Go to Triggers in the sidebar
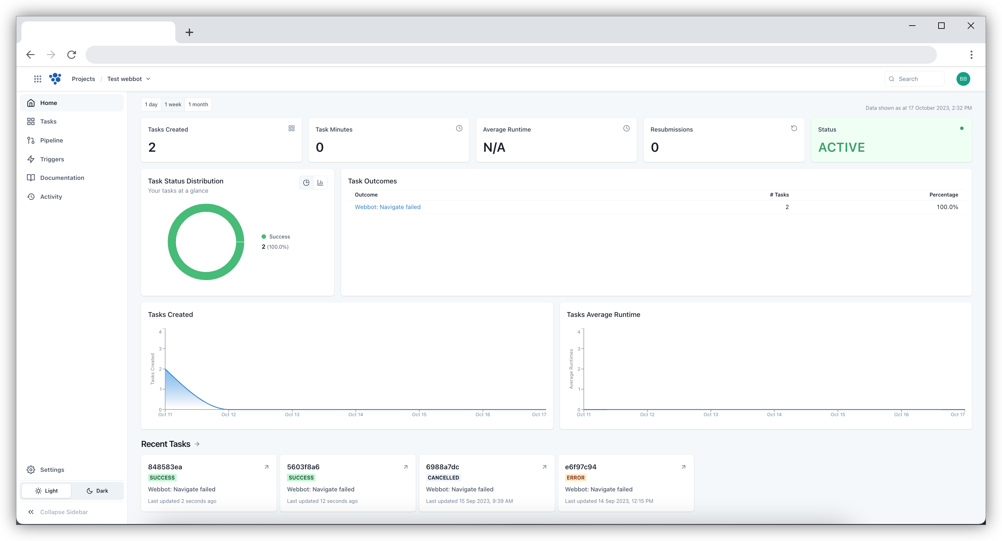 [x=52, y=159]
